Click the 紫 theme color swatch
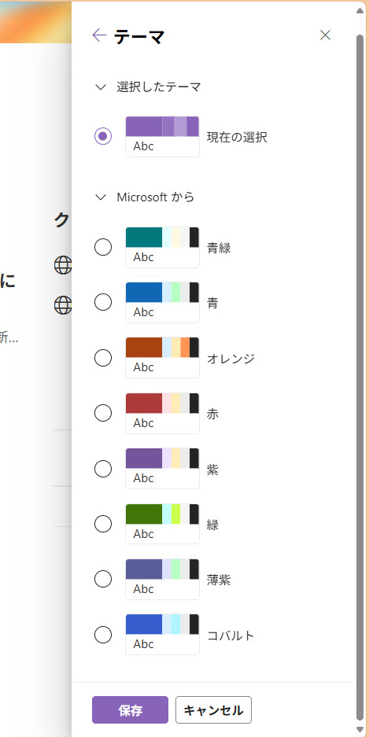 click(x=162, y=469)
